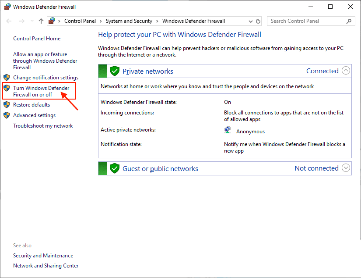
Task: Click the Anonymous network name
Action: [x=250, y=132]
